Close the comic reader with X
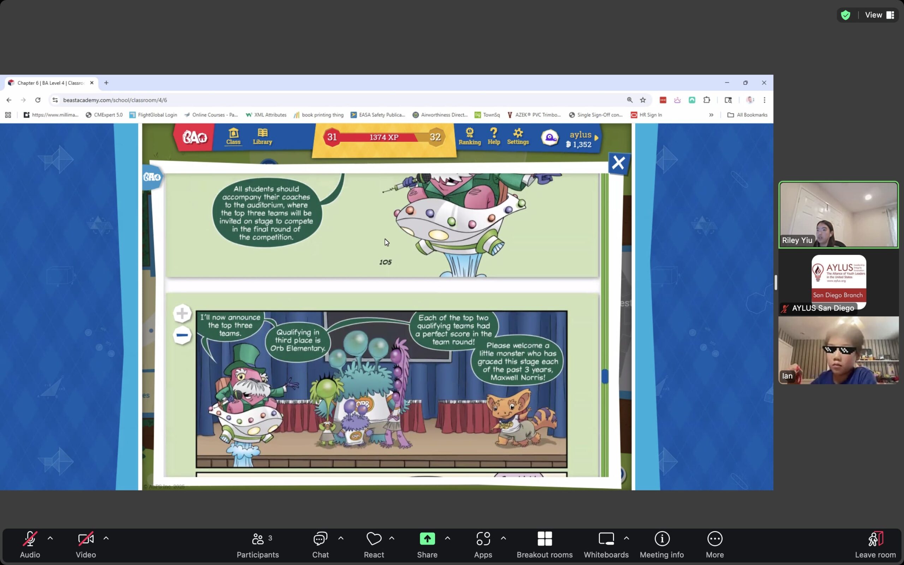 coord(618,163)
